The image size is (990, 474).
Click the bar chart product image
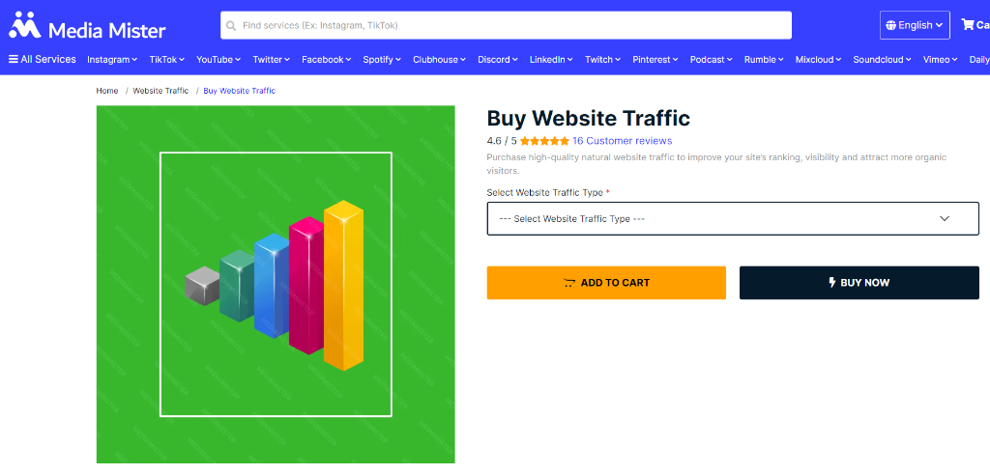[276, 284]
